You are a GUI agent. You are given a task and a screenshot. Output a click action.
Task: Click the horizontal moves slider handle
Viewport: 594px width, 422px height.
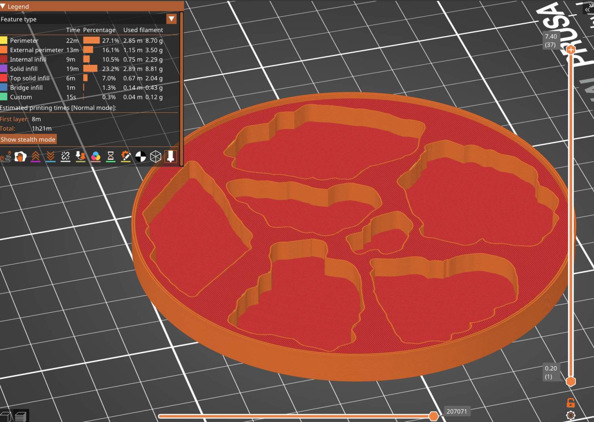tap(434, 416)
